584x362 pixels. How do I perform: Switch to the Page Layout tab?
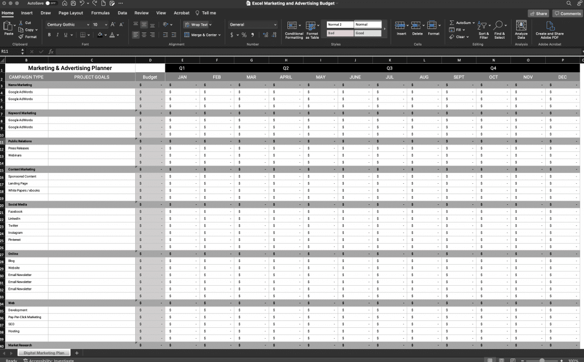(x=71, y=13)
